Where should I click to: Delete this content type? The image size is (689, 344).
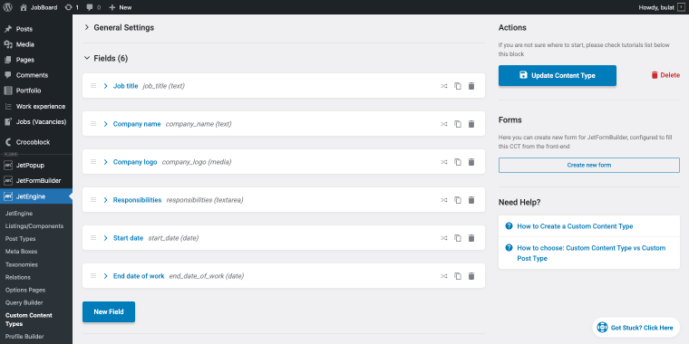click(665, 75)
